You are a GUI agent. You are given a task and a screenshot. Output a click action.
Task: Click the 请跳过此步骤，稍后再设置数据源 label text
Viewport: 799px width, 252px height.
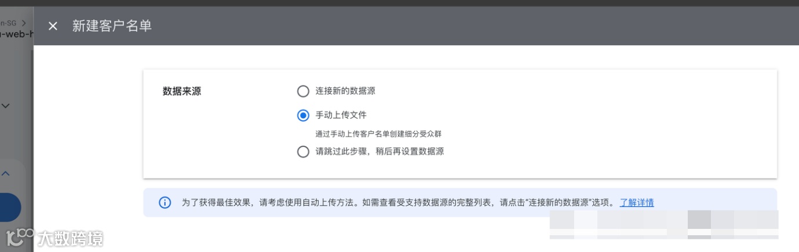coord(380,151)
